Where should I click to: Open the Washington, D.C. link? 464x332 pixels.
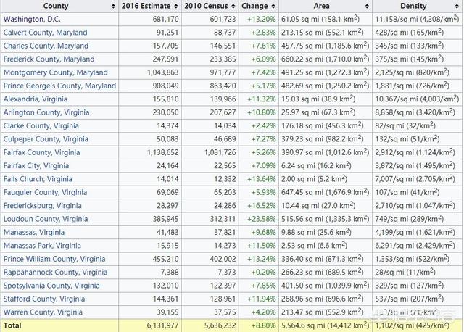[32, 19]
